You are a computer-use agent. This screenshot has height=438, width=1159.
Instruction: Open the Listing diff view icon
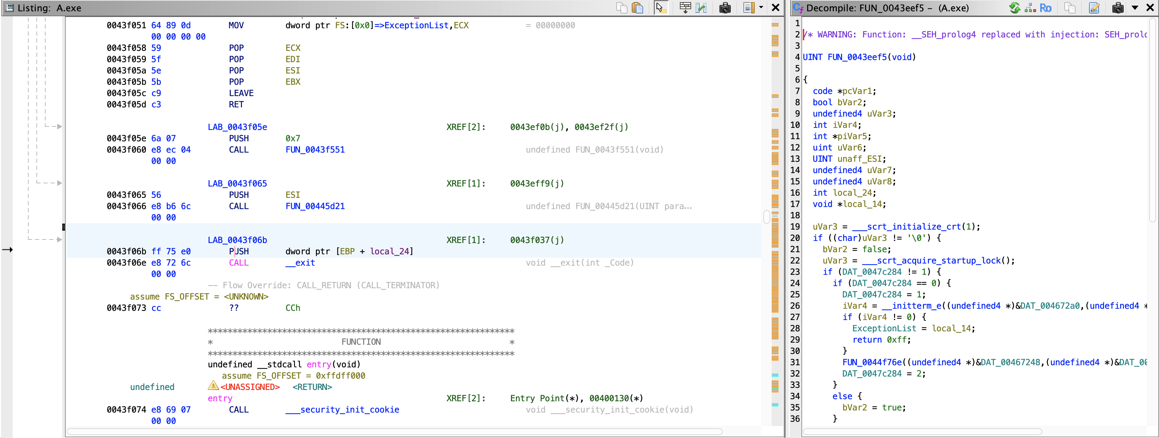click(x=701, y=8)
